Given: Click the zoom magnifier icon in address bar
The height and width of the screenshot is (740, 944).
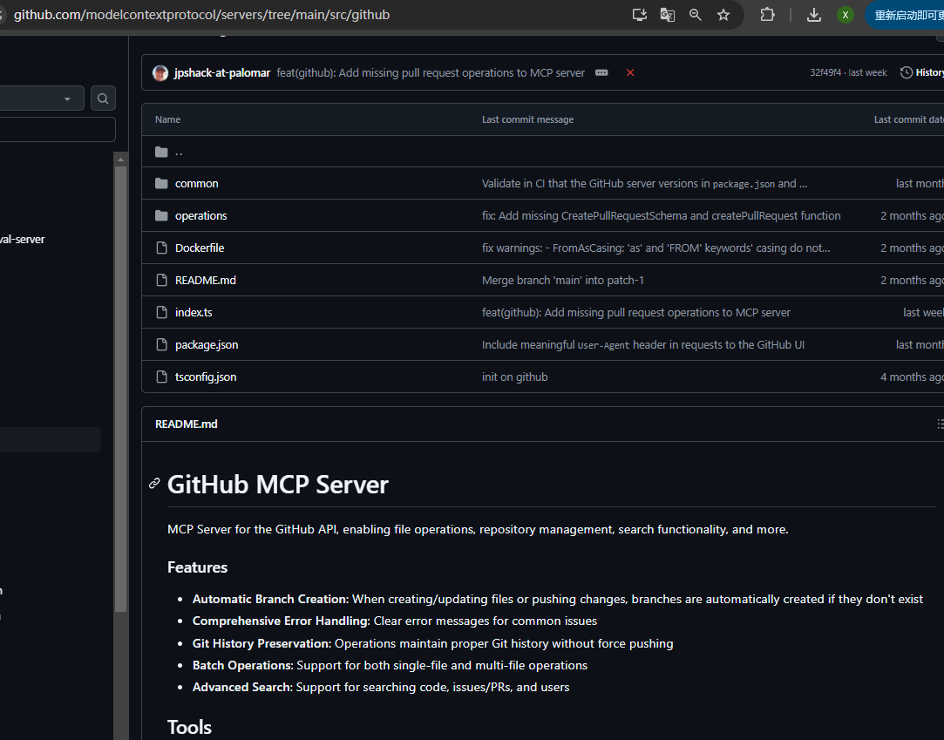Looking at the screenshot, I should (x=696, y=15).
